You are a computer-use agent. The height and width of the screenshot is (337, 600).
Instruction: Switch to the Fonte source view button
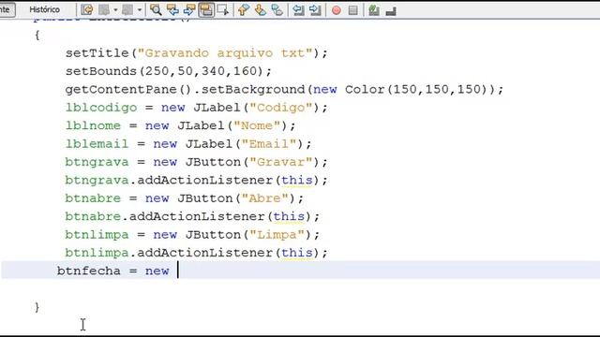click(7, 9)
